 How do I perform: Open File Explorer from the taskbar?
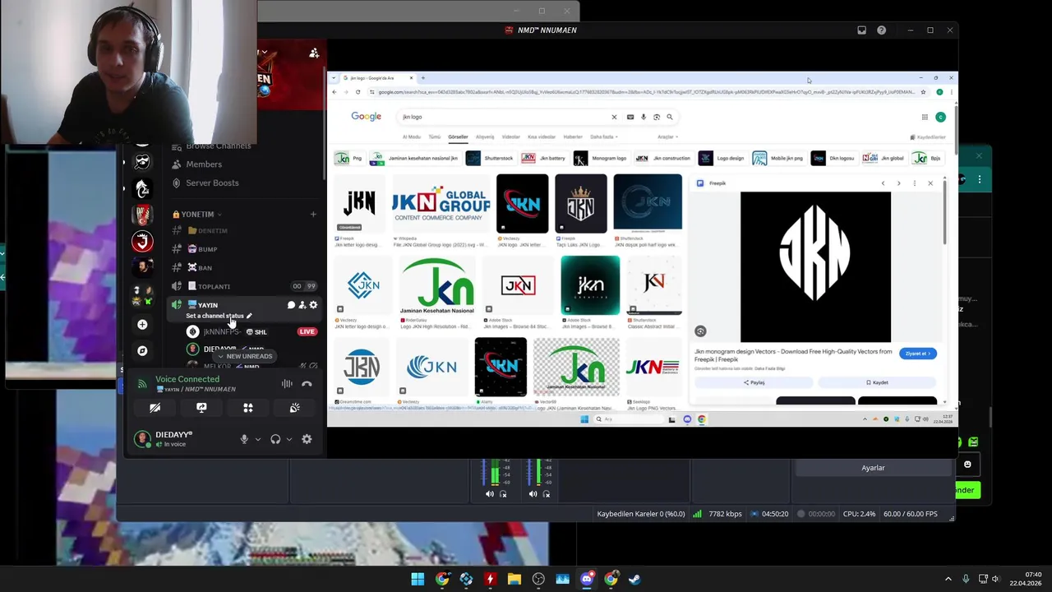click(514, 579)
